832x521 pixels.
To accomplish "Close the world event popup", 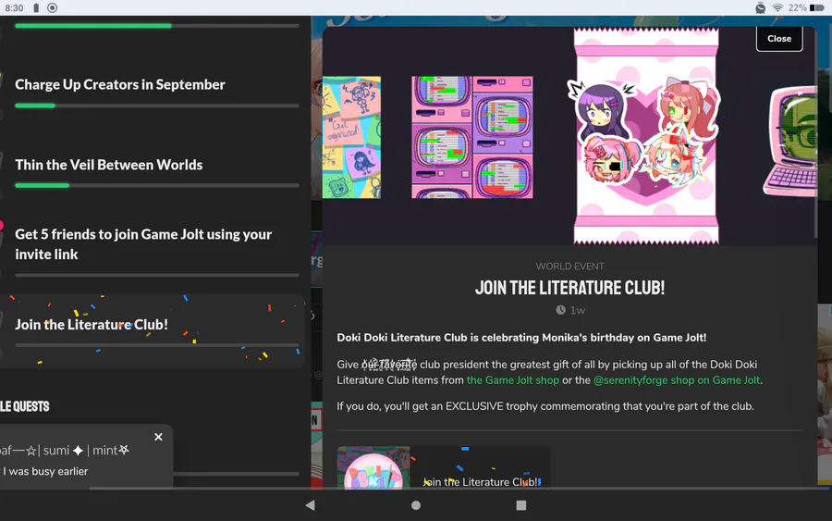I will 779,39.
